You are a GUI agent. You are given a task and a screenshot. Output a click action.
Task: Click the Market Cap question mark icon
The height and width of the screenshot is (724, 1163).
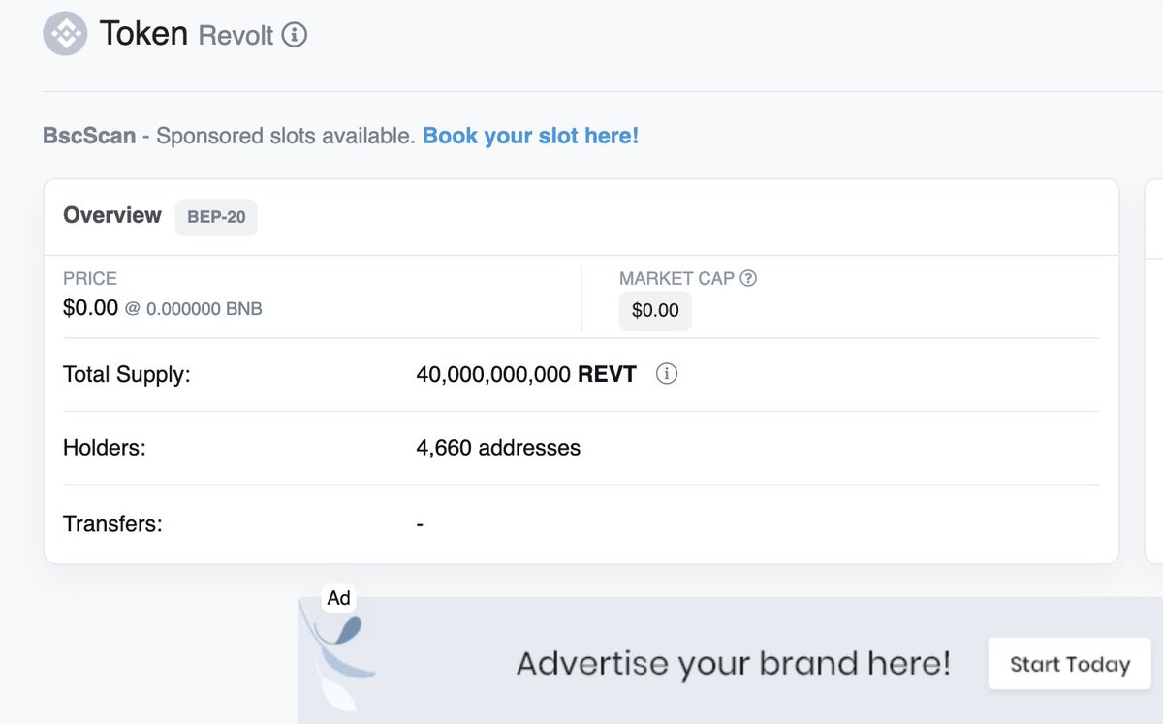click(x=746, y=278)
